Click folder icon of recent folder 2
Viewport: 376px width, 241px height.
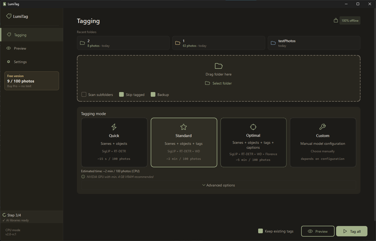[x=82, y=43]
